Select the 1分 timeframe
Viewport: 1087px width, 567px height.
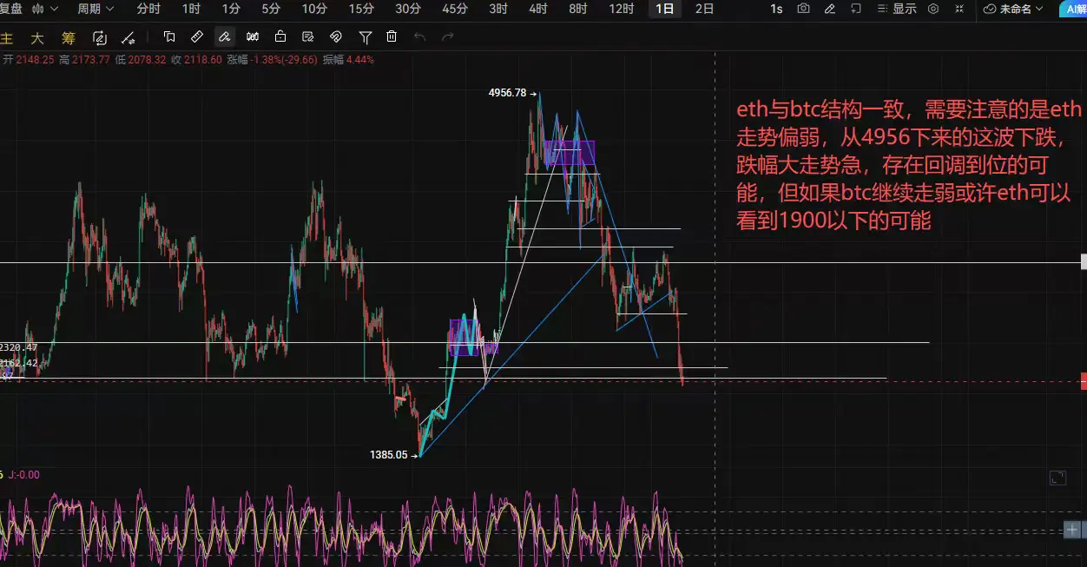(x=231, y=9)
